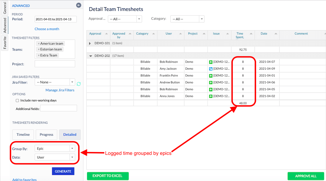Open blue issue icon in Amy Jackson row

pyautogui.click(x=211, y=69)
